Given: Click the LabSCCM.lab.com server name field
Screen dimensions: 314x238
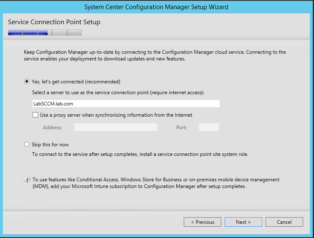Looking at the screenshot, I should point(126,104).
